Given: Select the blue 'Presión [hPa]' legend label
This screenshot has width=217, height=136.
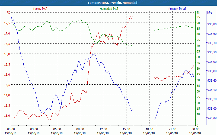Looking at the screenshot, I should coord(177,9).
